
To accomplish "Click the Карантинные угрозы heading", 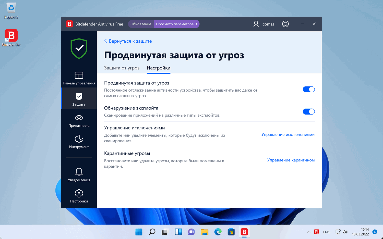I will pyautogui.click(x=127, y=153).
